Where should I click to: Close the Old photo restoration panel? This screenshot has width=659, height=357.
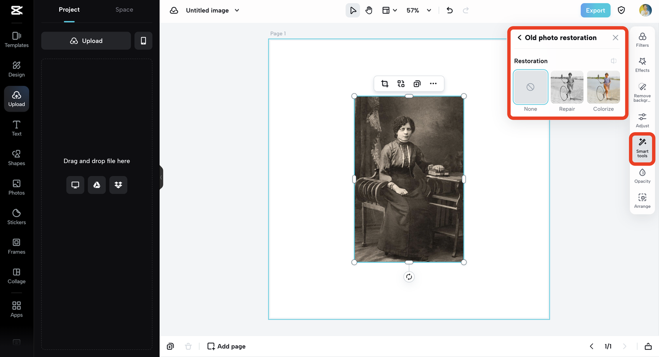coord(615,38)
